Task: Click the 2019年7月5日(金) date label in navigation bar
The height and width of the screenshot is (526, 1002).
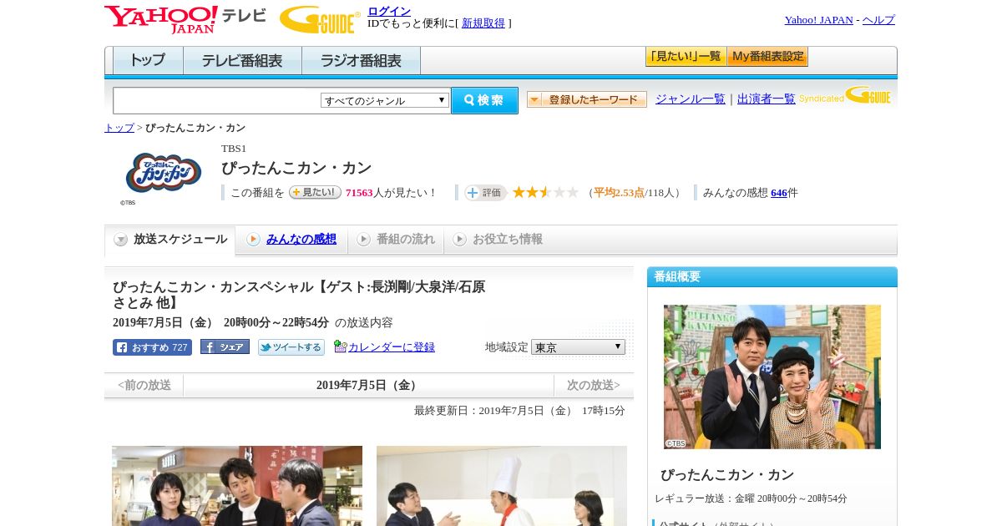Action: (368, 386)
